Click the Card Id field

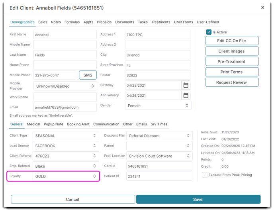159,166
